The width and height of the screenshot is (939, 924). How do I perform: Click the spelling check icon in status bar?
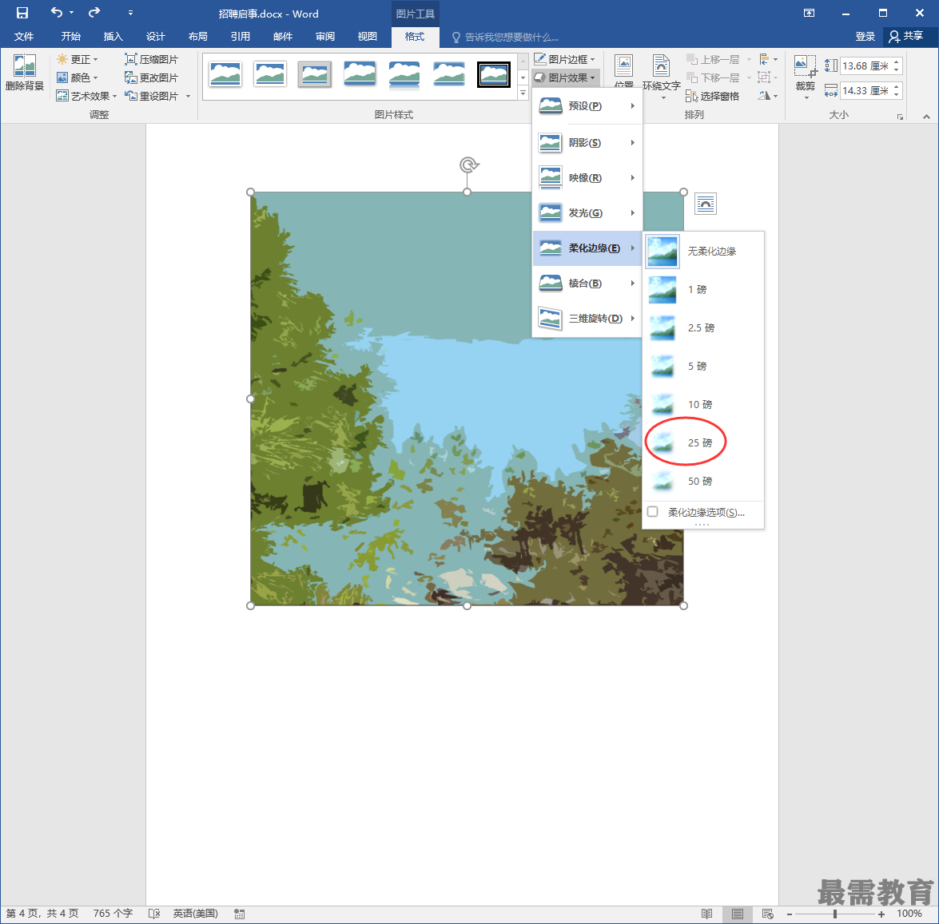click(154, 914)
